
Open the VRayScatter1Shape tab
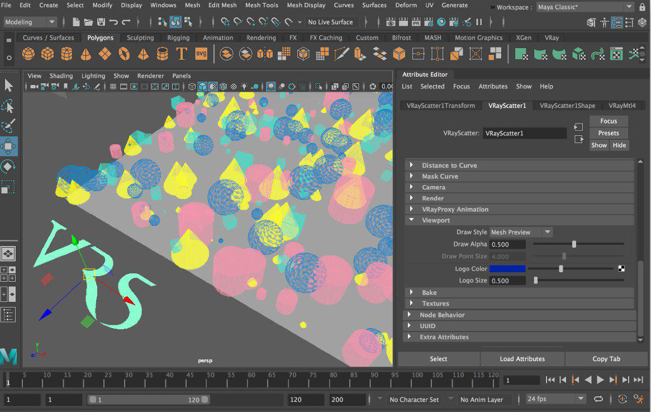click(x=567, y=106)
